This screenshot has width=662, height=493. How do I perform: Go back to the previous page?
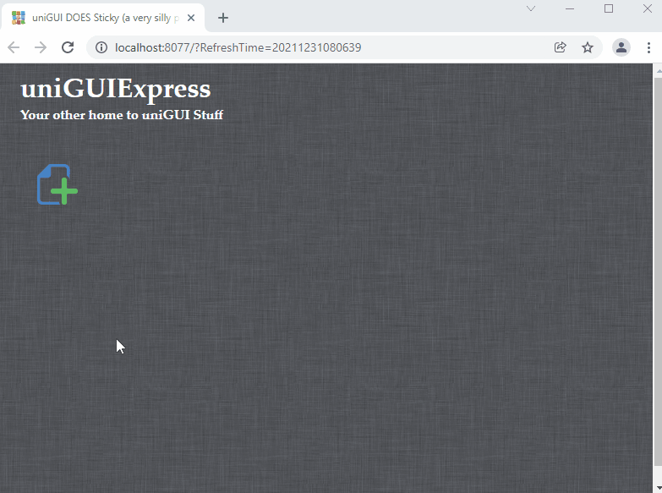coord(14,47)
